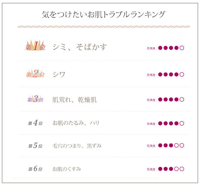This screenshot has height=184, width=200.
Task: Click the 気をつけたいお肌トラブルランキング heading
Action: pyautogui.click(x=103, y=15)
